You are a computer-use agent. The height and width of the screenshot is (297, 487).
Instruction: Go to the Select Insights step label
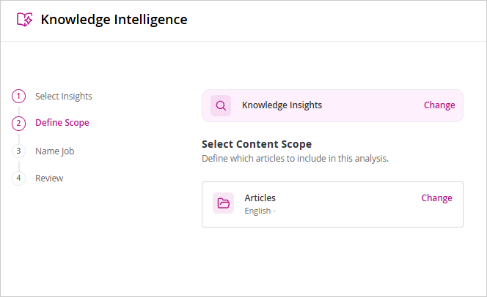pyautogui.click(x=64, y=97)
